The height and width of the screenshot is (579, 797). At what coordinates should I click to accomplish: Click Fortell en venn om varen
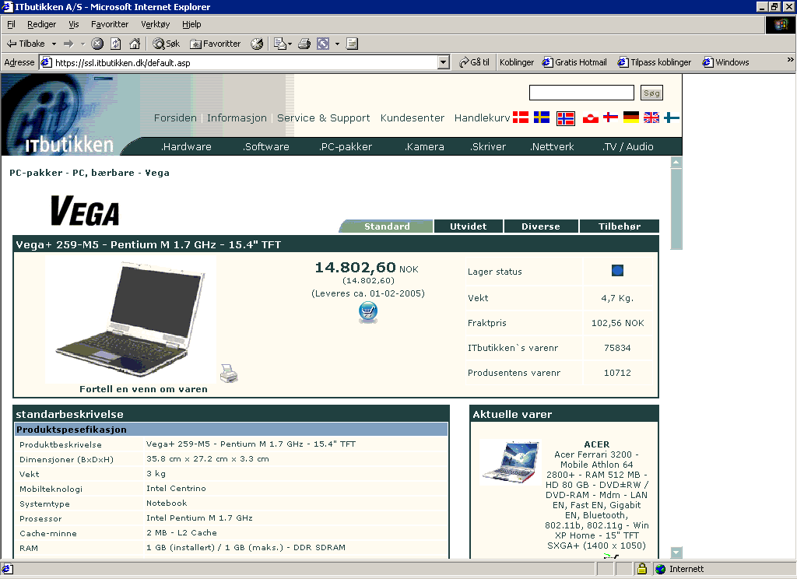pyautogui.click(x=143, y=389)
